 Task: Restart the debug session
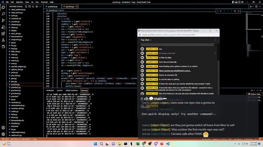tap(235, 11)
